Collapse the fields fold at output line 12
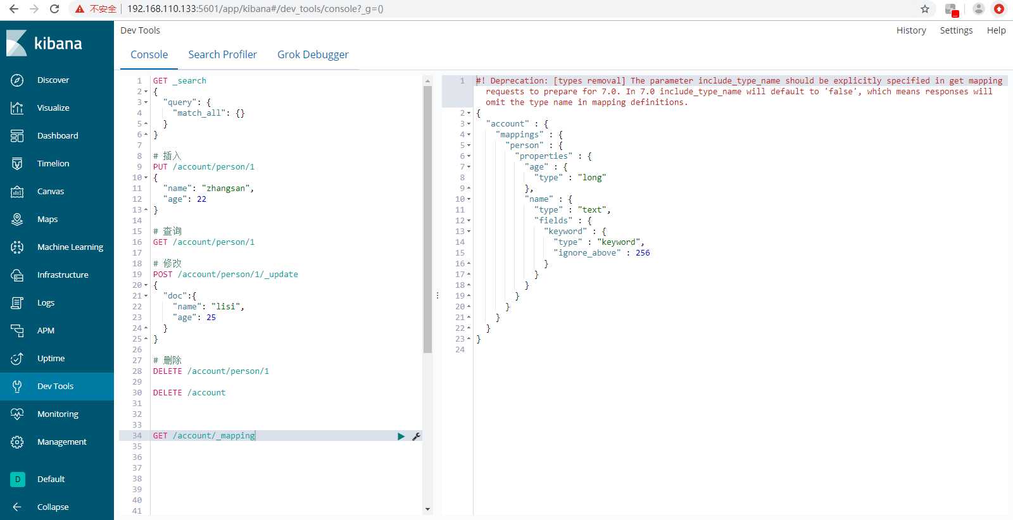Image resolution: width=1013 pixels, height=520 pixels. tap(469, 221)
